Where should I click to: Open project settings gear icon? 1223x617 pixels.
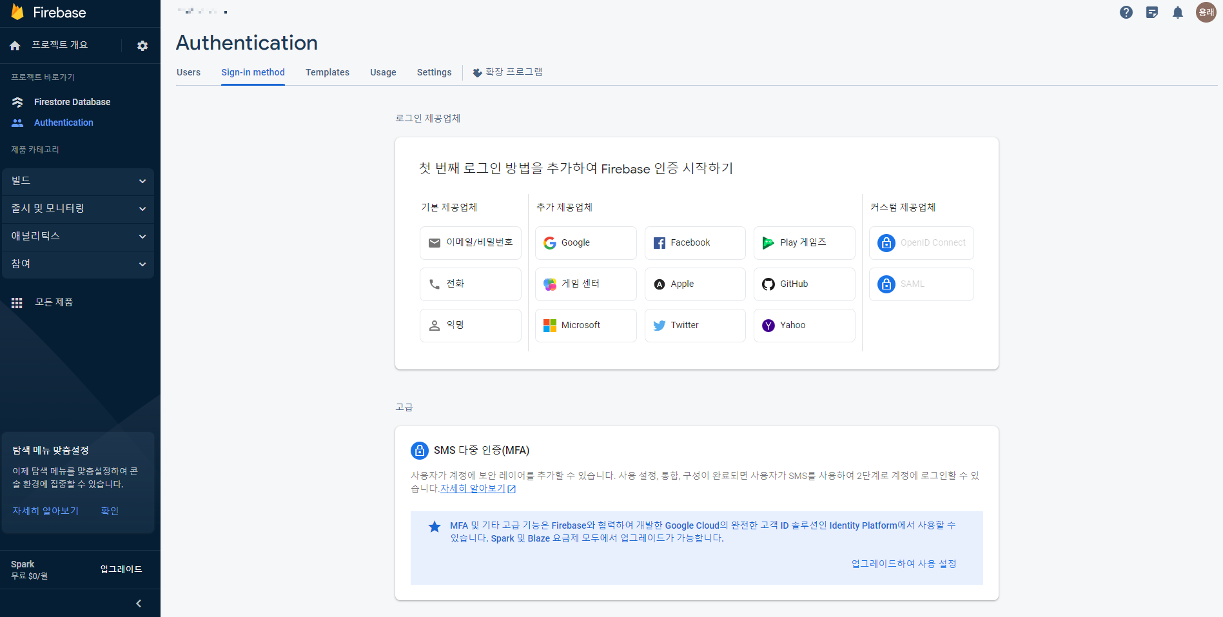tap(142, 46)
